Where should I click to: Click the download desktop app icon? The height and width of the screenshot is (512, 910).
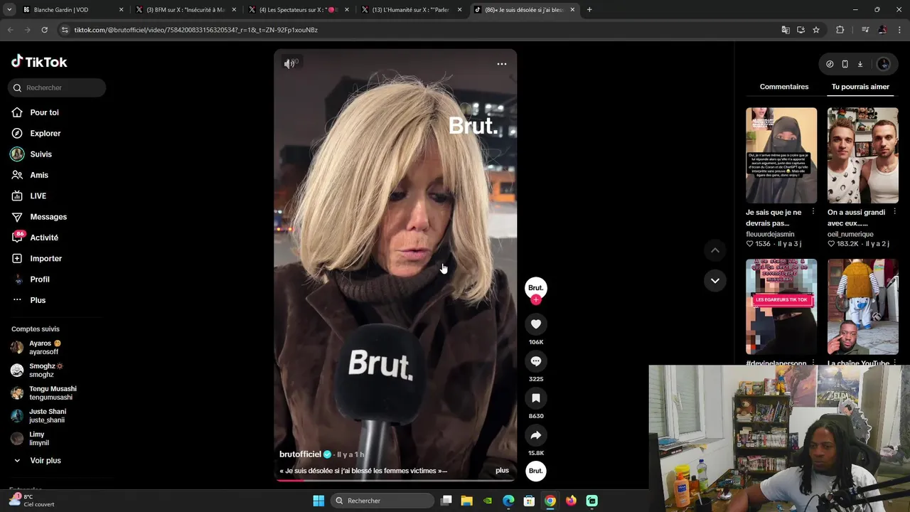click(x=860, y=64)
